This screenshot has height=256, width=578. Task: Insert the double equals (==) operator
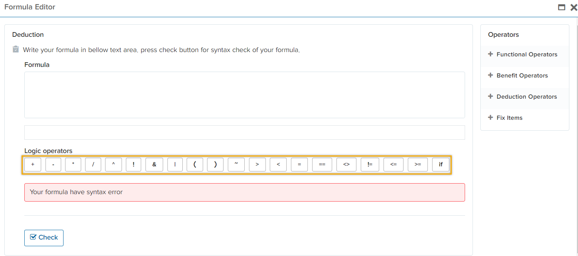tap(322, 164)
